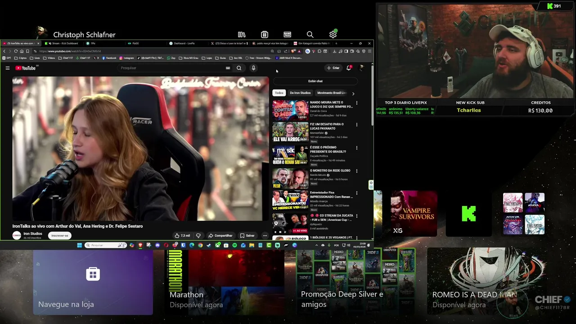Open the on-screen keyboard icon in search box
The height and width of the screenshot is (324, 576).
(x=228, y=68)
